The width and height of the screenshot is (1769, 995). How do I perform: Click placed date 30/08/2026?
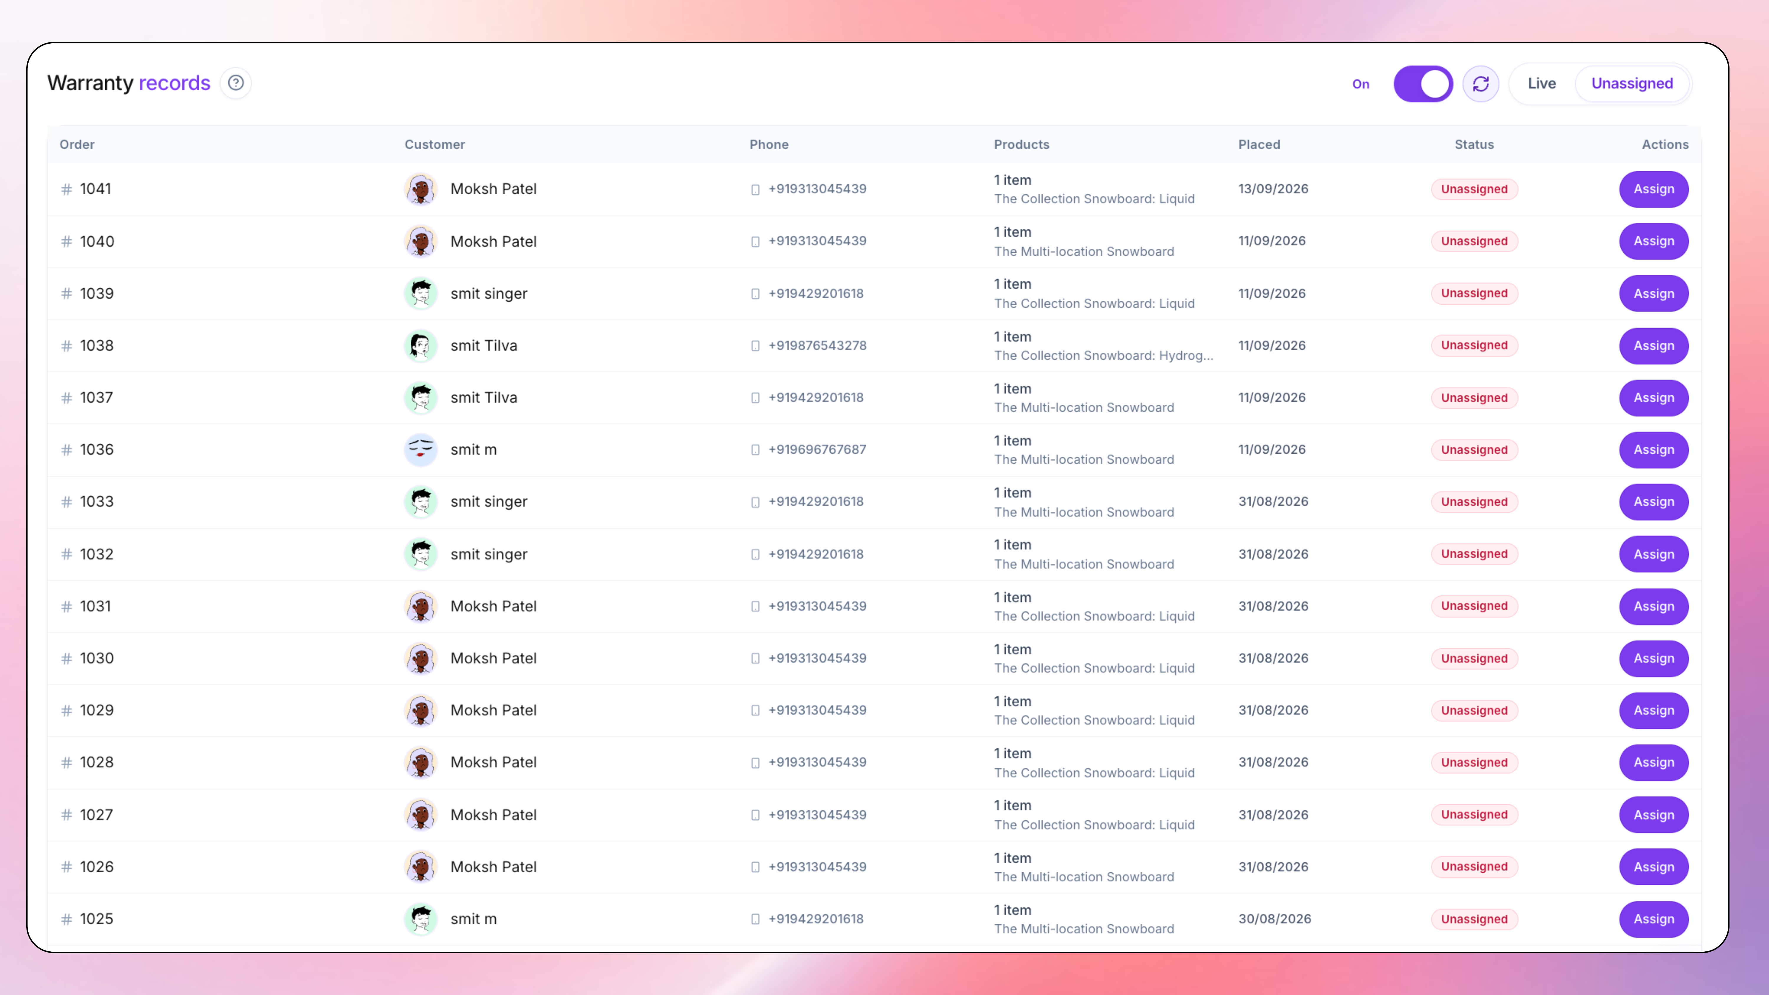click(x=1275, y=919)
